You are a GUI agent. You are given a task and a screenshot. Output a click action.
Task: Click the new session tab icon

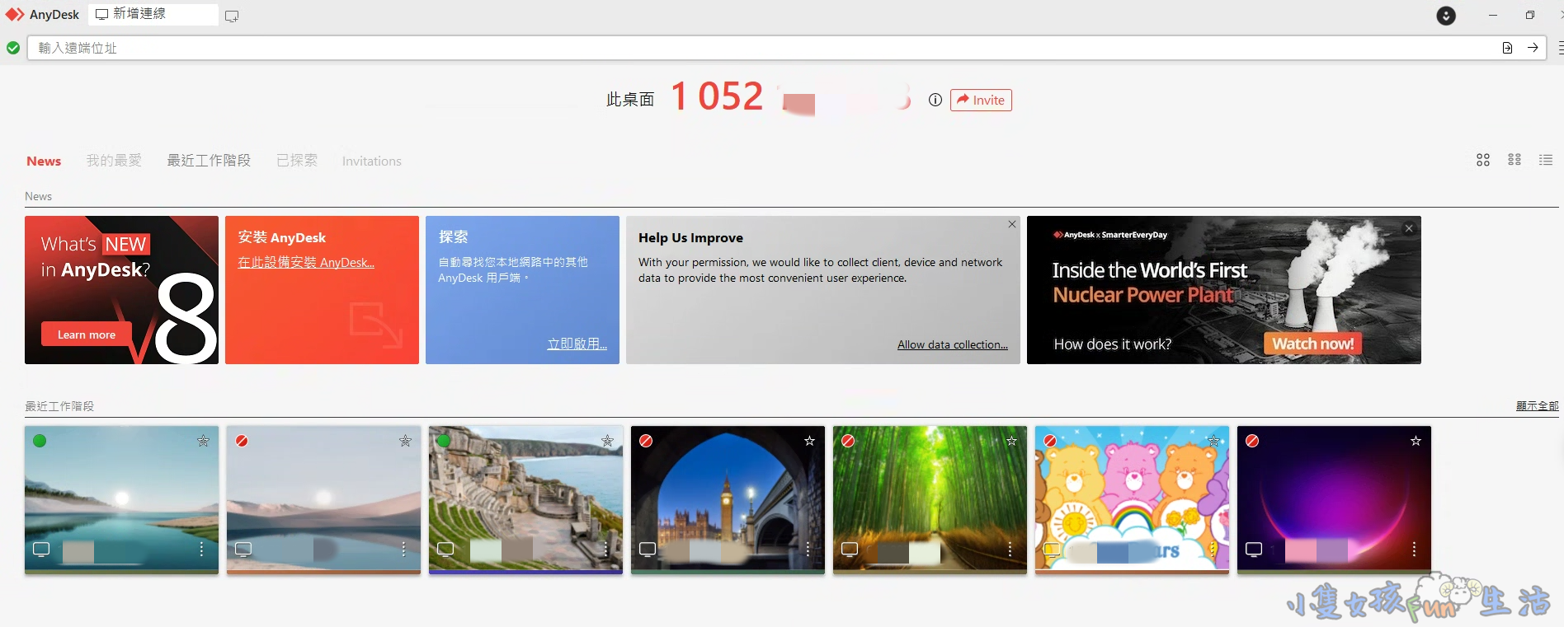pyautogui.click(x=232, y=16)
